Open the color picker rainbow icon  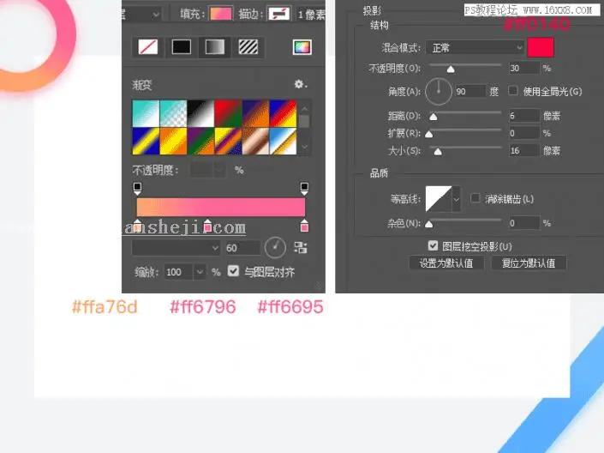(x=302, y=47)
